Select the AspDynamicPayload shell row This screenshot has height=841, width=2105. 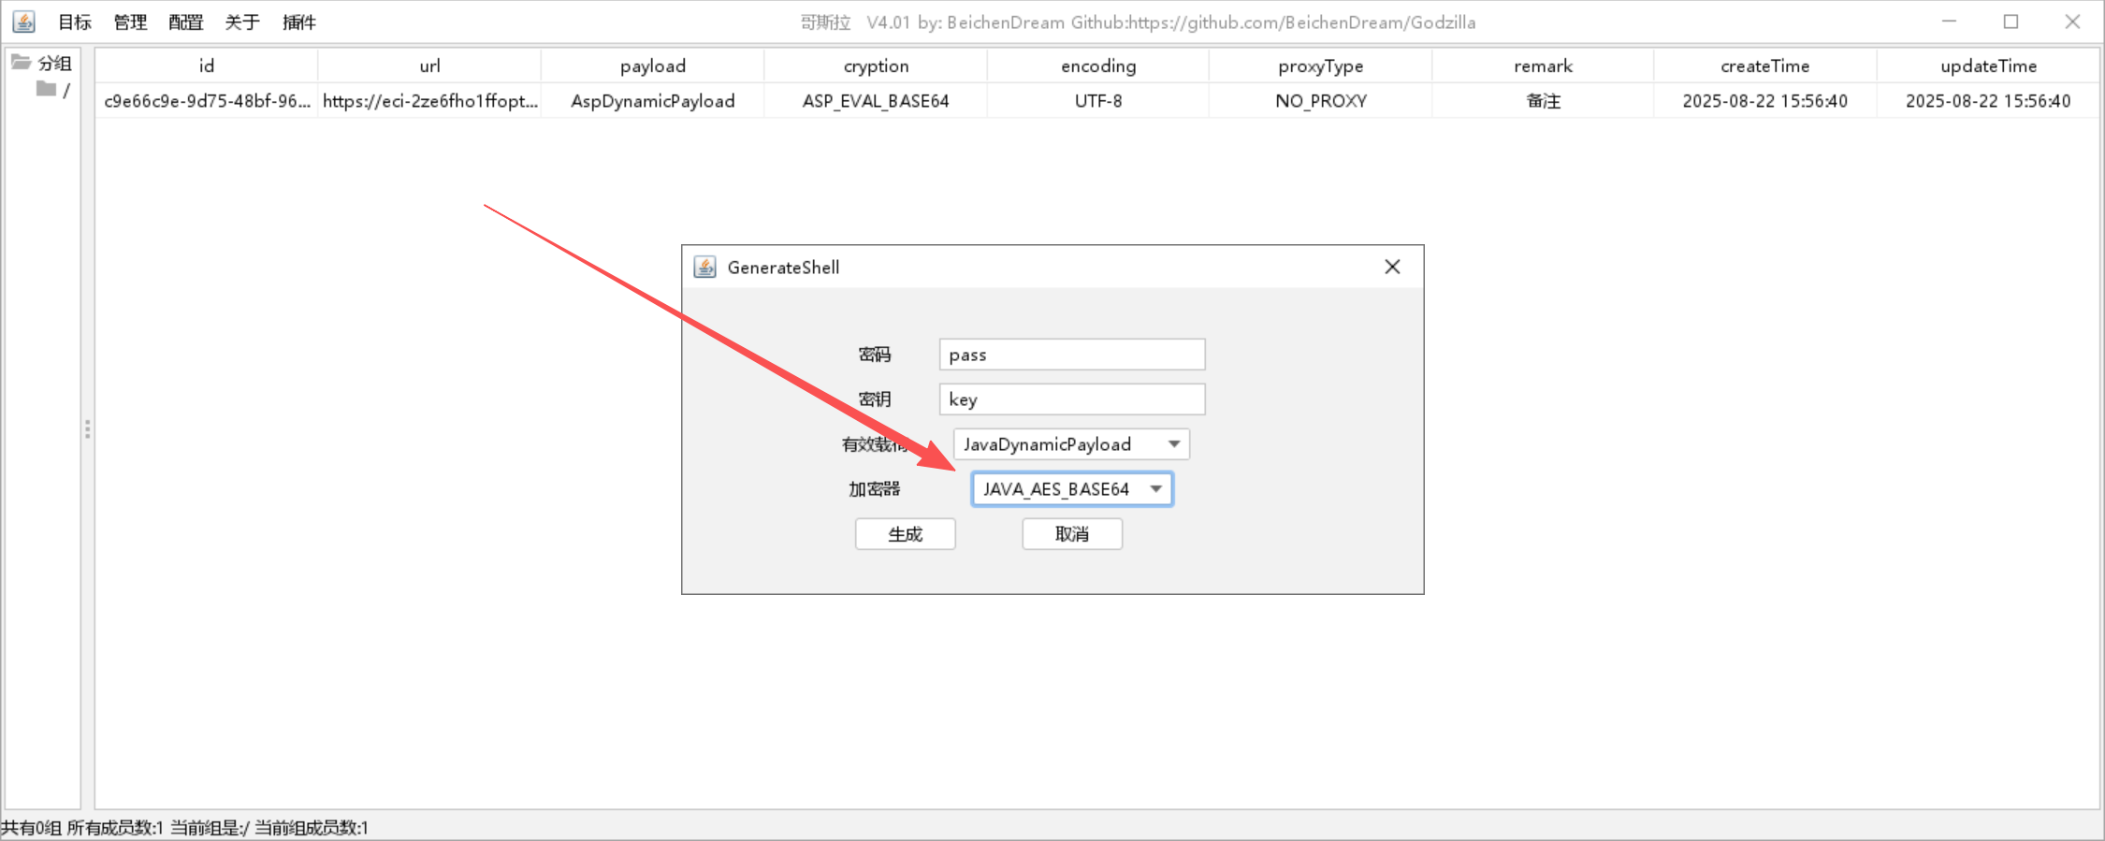(652, 101)
